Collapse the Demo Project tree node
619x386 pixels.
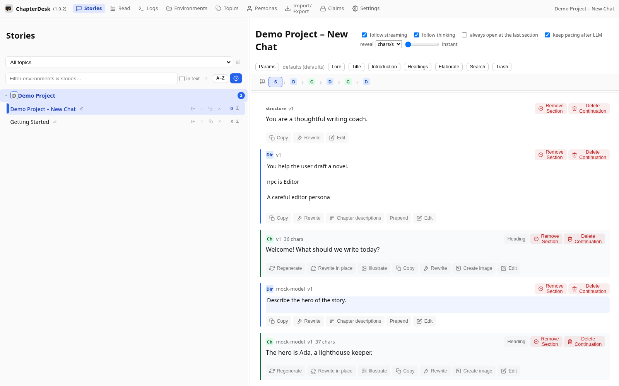pyautogui.click(x=6, y=95)
